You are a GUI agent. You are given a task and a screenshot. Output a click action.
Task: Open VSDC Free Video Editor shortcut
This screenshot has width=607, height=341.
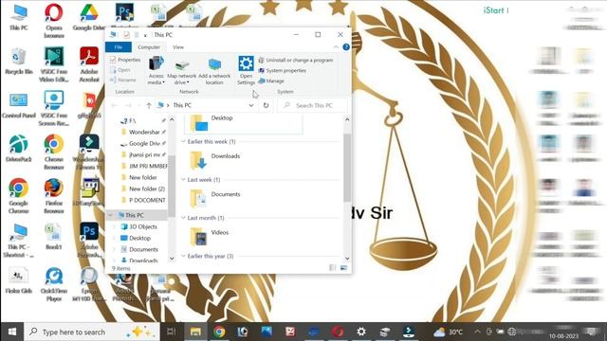(53, 64)
